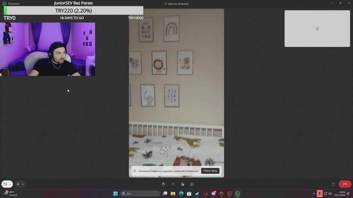Open camera options dropdown arrow

10,184
